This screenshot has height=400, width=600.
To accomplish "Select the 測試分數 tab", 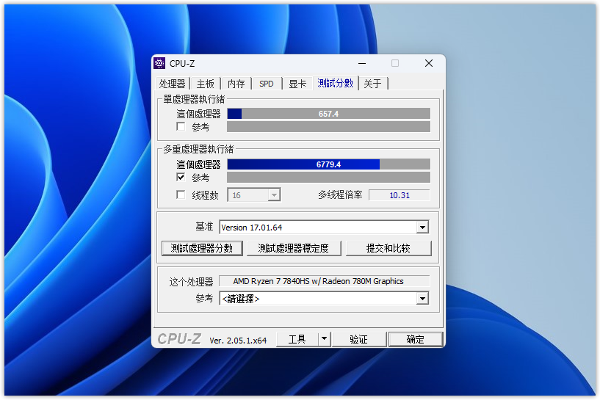I will 335,83.
